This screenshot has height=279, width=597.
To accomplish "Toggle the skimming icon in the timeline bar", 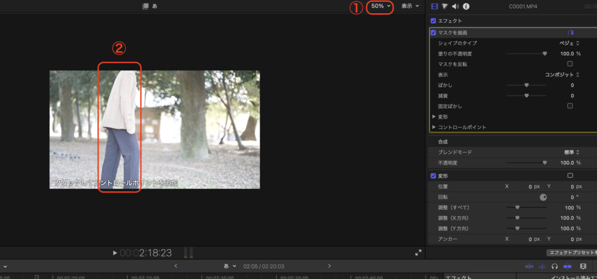I will [x=529, y=266].
